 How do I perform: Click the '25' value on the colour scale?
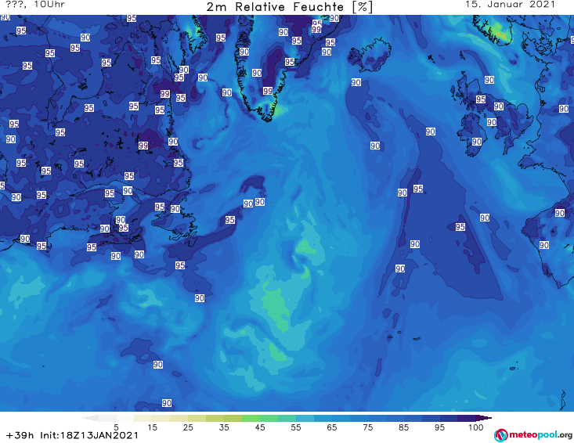[188, 427]
